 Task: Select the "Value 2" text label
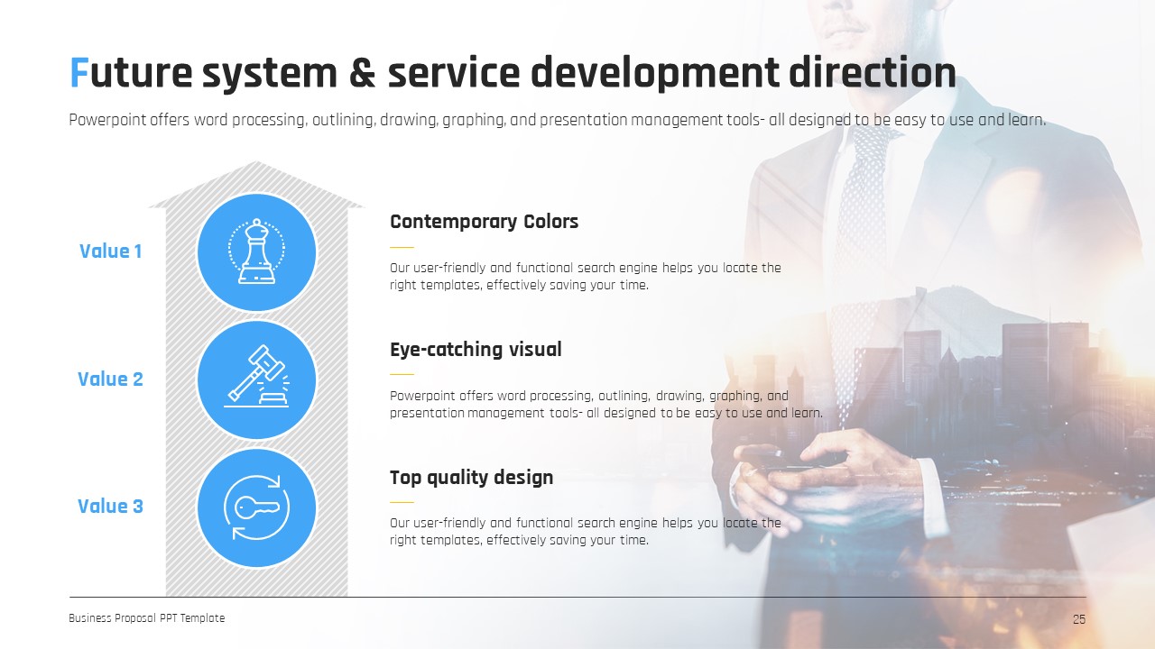pos(110,379)
